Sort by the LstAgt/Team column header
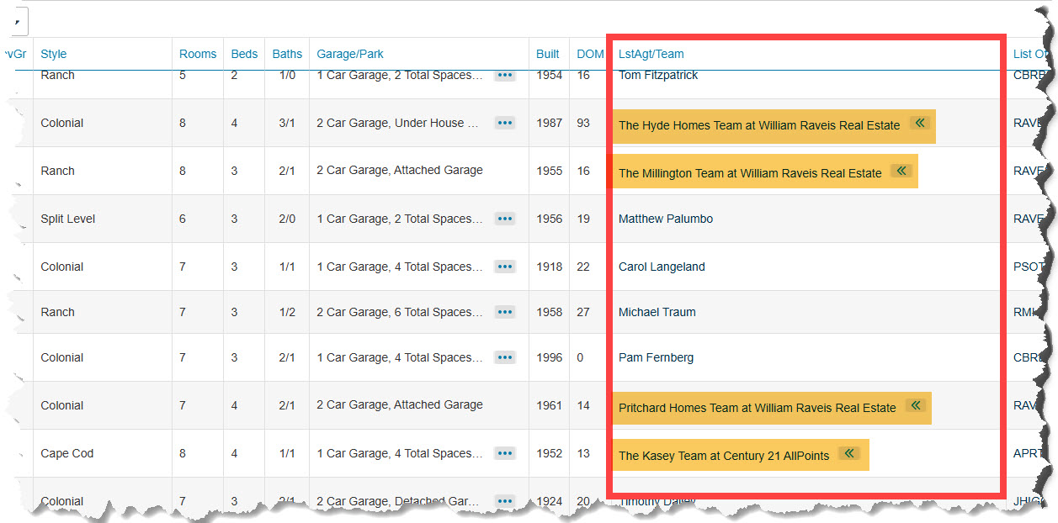This screenshot has width=1058, height=523. [651, 54]
